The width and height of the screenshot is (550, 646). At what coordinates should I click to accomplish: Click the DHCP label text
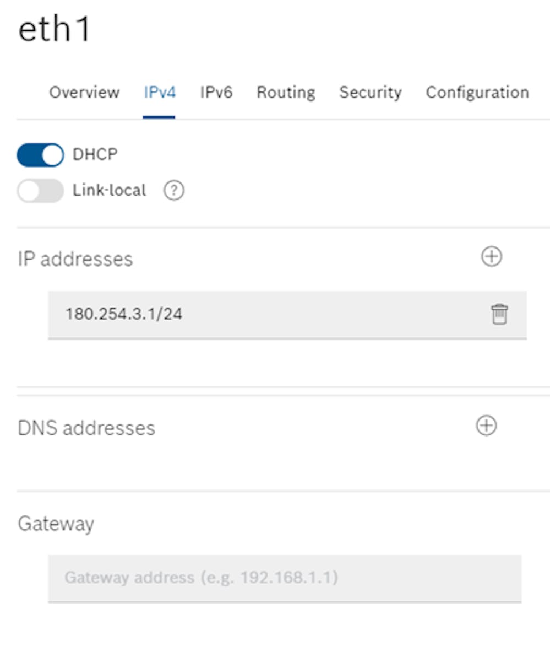pyautogui.click(x=95, y=154)
